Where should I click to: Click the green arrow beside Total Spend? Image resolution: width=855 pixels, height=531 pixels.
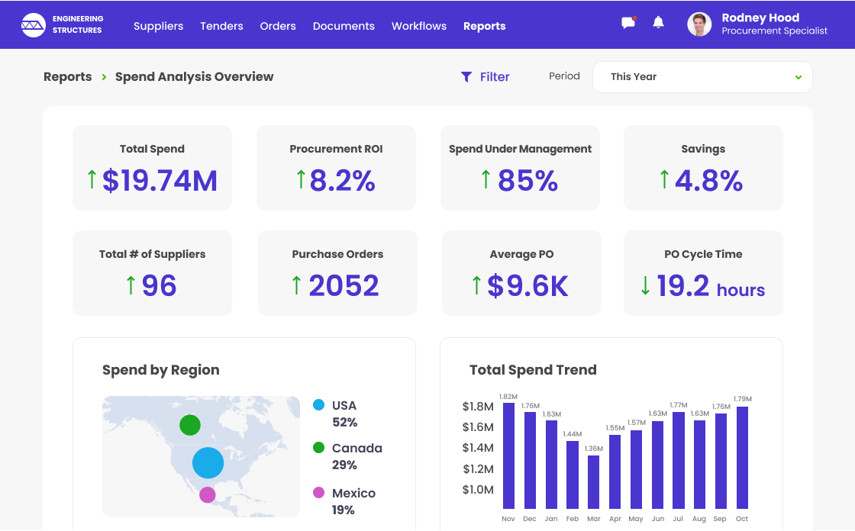click(x=92, y=180)
